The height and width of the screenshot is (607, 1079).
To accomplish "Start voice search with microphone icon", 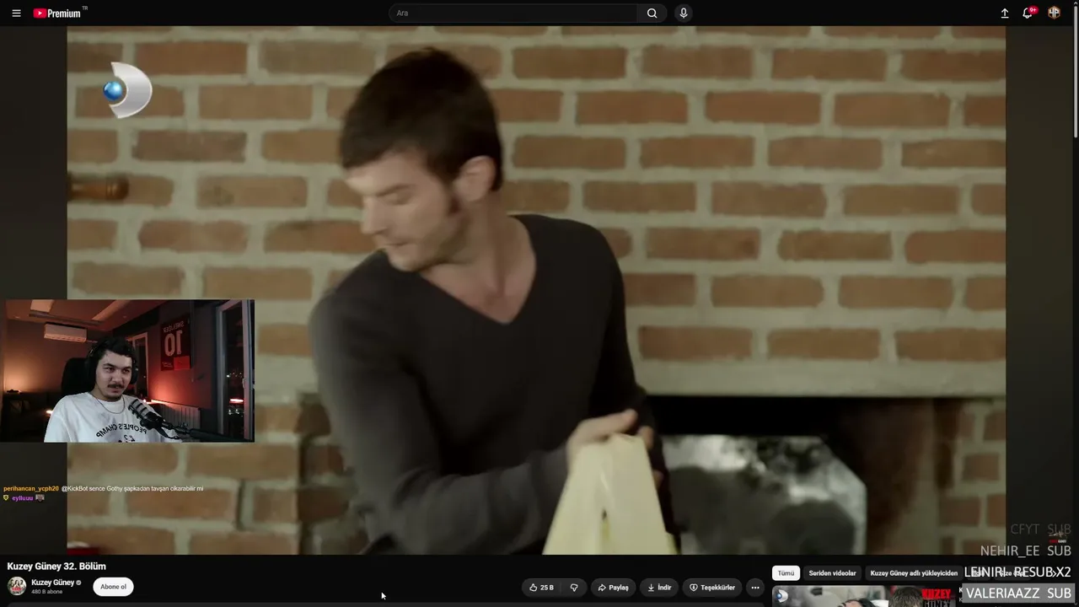I will click(684, 13).
